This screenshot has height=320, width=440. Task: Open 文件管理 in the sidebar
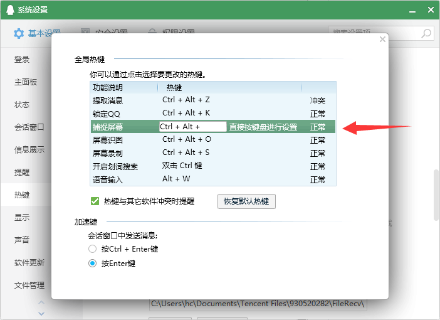[x=29, y=285]
